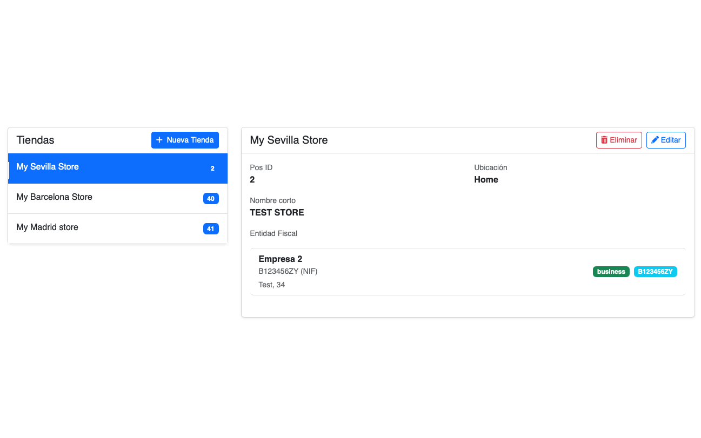This screenshot has height=438, width=701.
Task: Click the blue 41 badge
Action: [211, 229]
